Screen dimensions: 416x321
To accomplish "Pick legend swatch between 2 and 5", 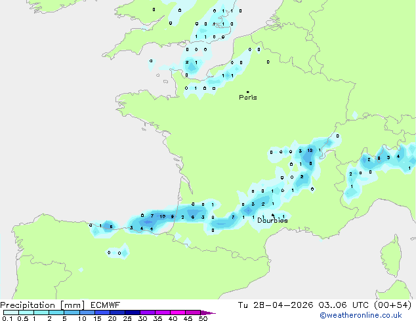I will pyautogui.click(x=56, y=312).
